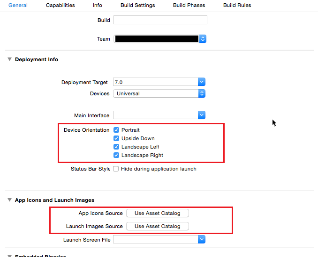Open the Build Rules tab
Image resolution: width=318 pixels, height=257 pixels.
pyautogui.click(x=237, y=5)
